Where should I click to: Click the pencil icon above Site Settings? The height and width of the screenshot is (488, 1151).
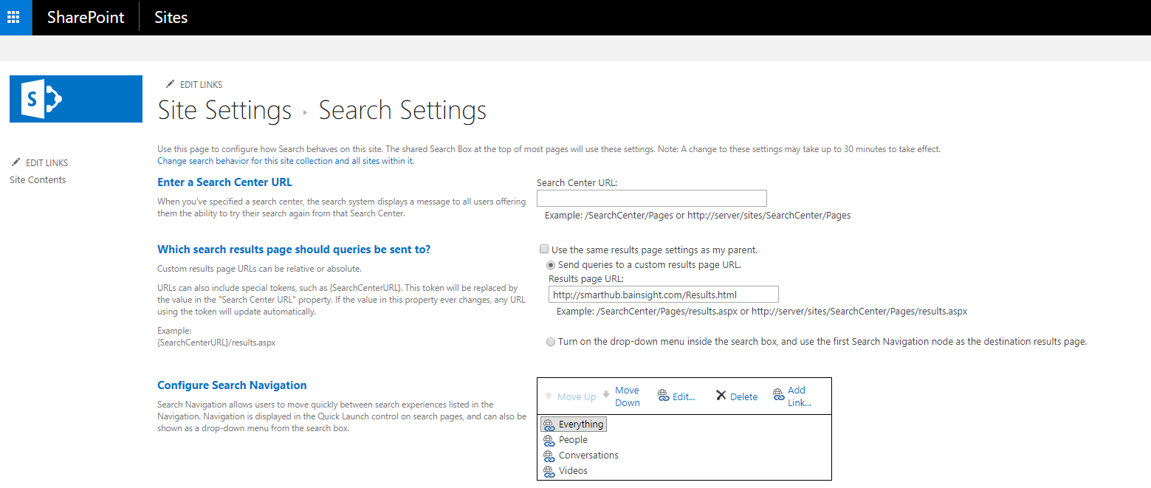click(171, 84)
